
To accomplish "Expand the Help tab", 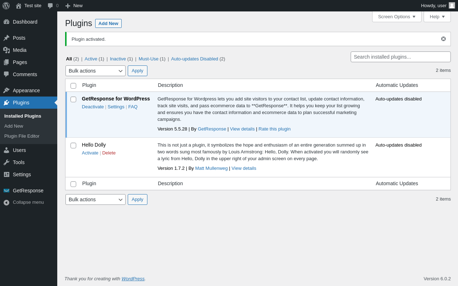I will 437,16.
